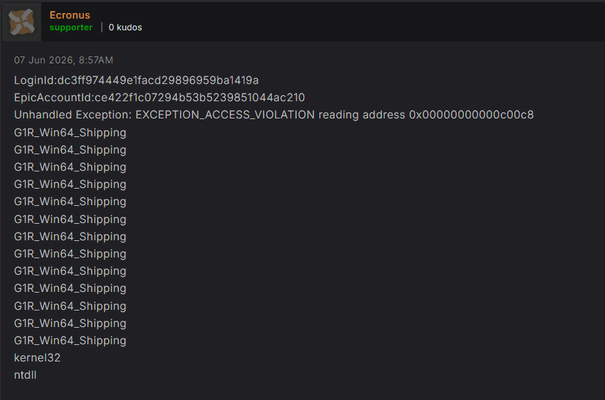Click the second G1R_Win64_Shipping stack line
Image resolution: width=605 pixels, height=400 pixels.
(70, 150)
